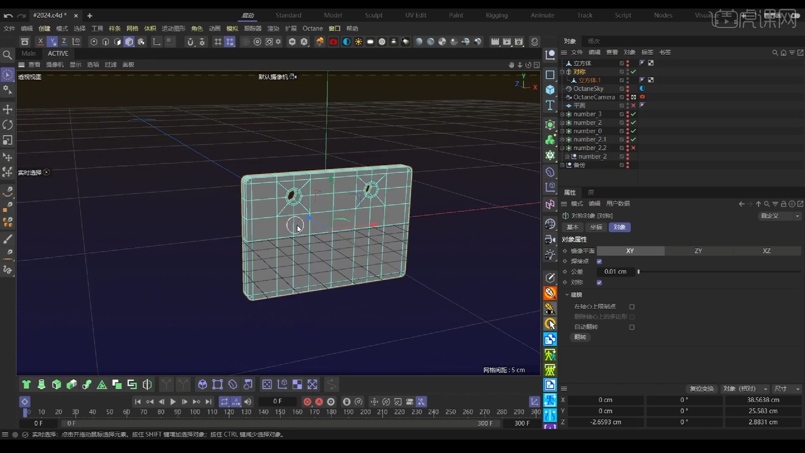Click the search magnifier icon at top left
This screenshot has width=805, height=453.
click(x=7, y=55)
